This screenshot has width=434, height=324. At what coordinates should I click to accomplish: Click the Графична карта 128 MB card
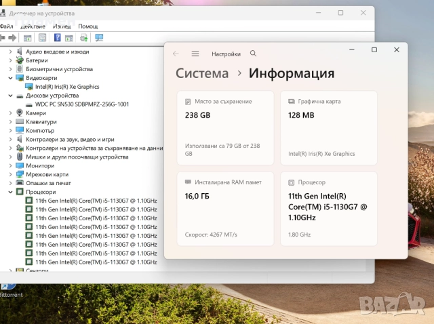click(x=329, y=127)
